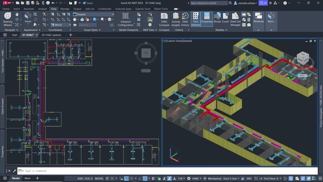
Task: Select the Pan hand tool
Action: pos(17,14)
